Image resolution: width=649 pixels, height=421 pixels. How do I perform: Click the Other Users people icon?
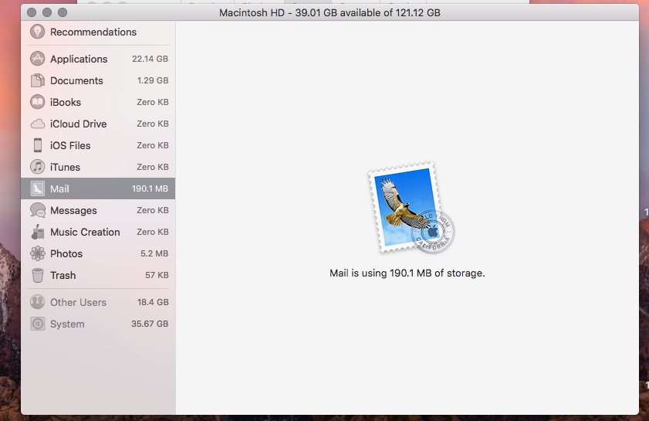[37, 302]
